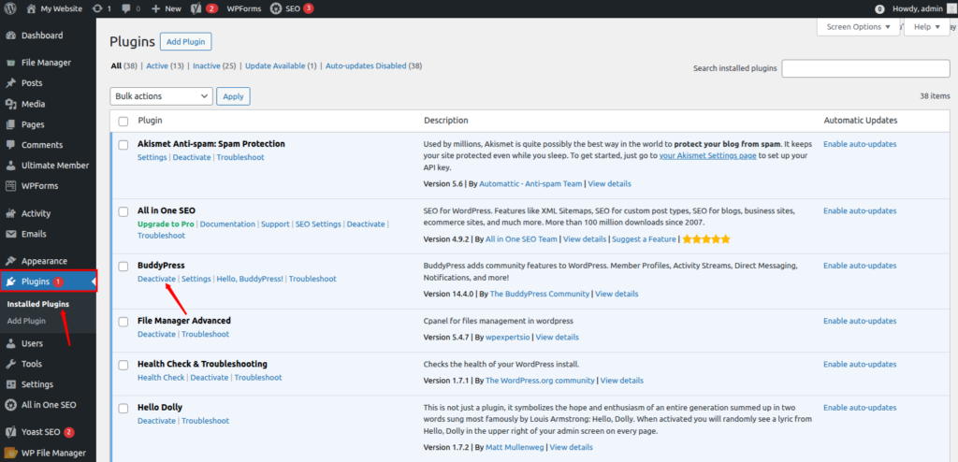Click the All in One SEO gear icon in sidebar
This screenshot has width=958, height=462.
[10, 405]
